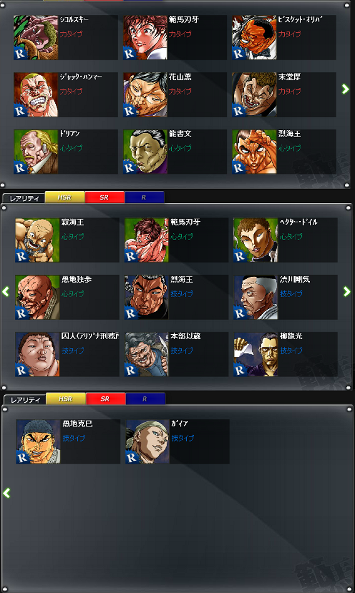Choose the ジャック・ハンマー character card

[66, 95]
